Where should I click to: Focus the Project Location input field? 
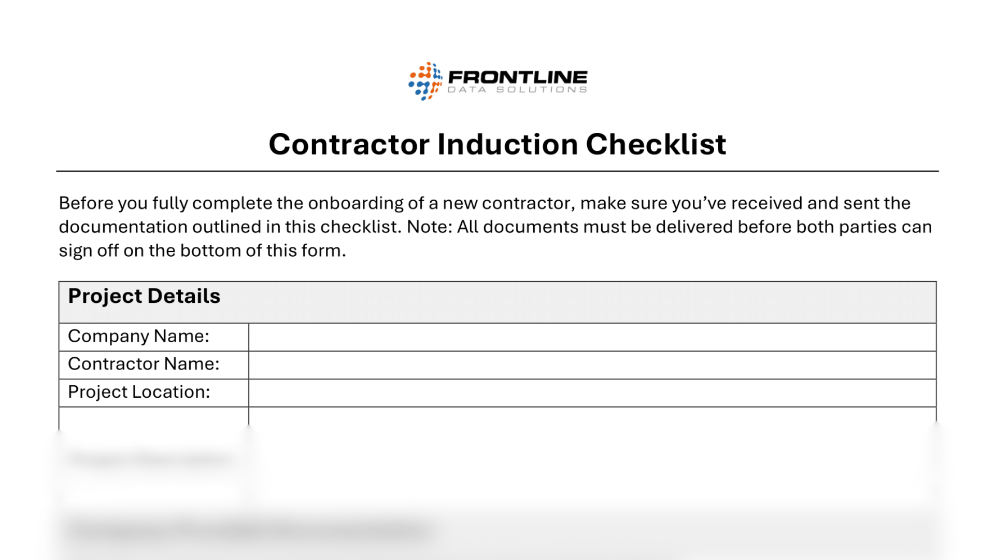pyautogui.click(x=592, y=393)
